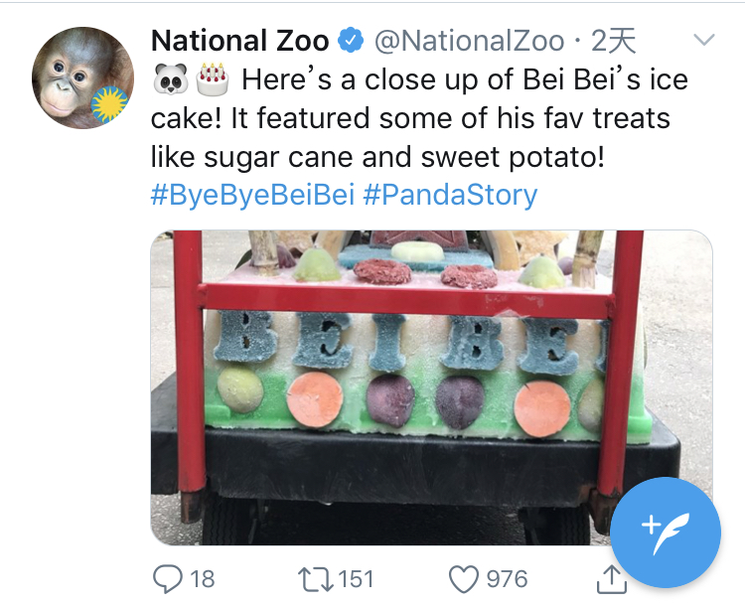The width and height of the screenshot is (745, 606).
Task: Click the reply speech bubble icon
Action: click(168, 577)
